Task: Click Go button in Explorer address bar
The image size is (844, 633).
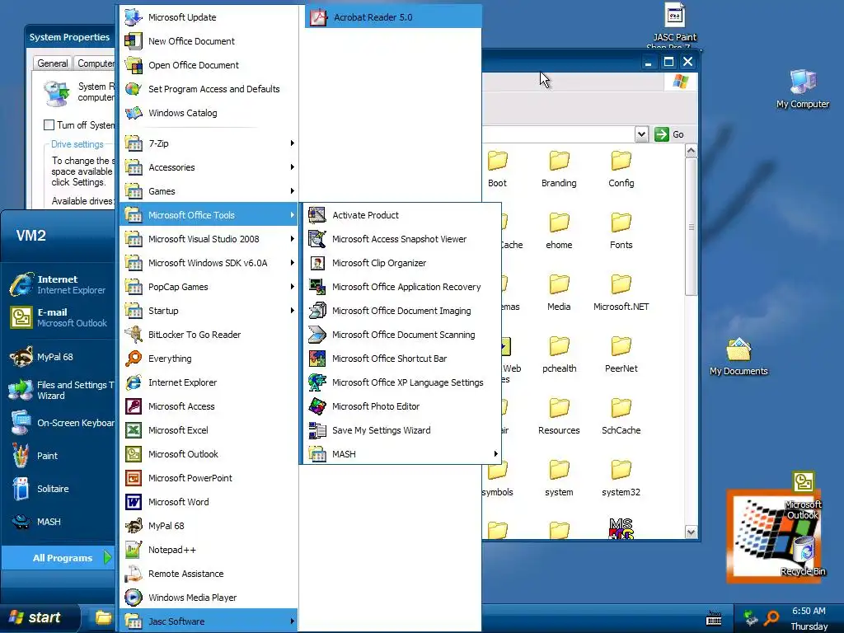Action: click(x=669, y=134)
